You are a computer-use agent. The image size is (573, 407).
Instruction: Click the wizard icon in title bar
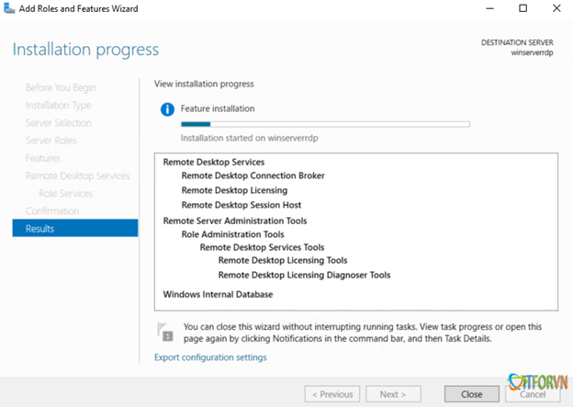(9, 8)
